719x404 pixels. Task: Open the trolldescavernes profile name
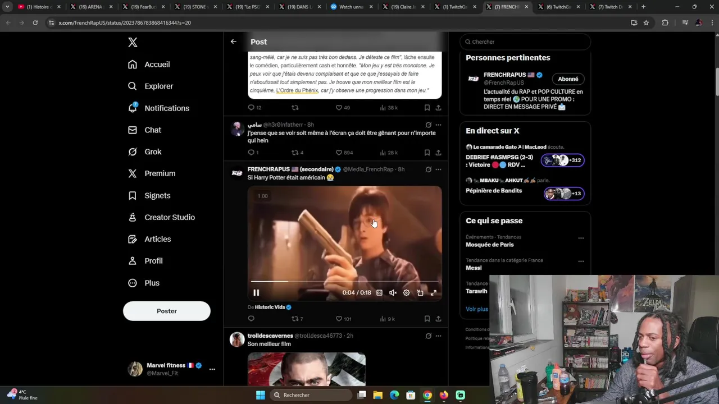tap(270, 336)
